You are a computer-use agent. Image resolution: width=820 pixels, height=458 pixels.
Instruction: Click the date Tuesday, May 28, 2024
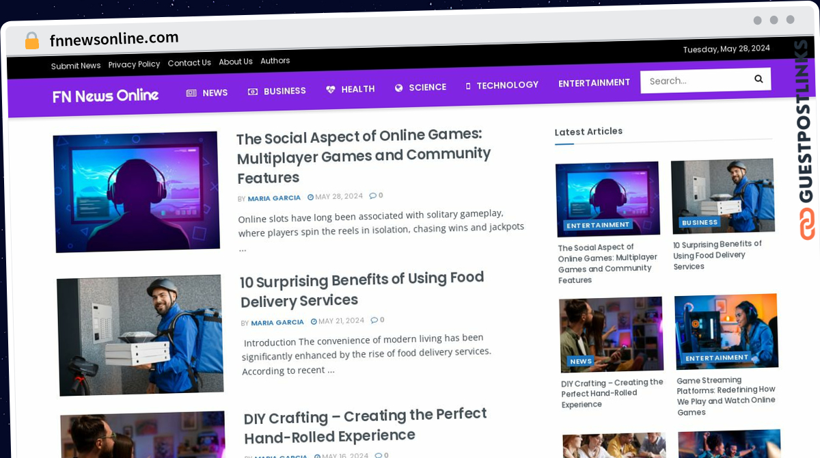726,49
